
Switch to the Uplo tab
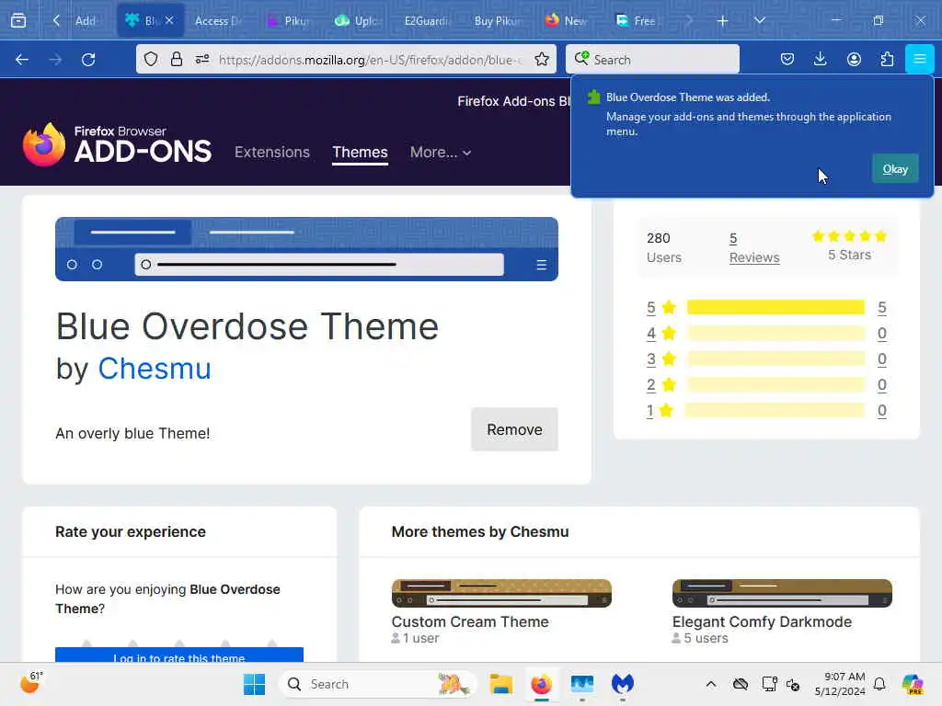(x=359, y=21)
